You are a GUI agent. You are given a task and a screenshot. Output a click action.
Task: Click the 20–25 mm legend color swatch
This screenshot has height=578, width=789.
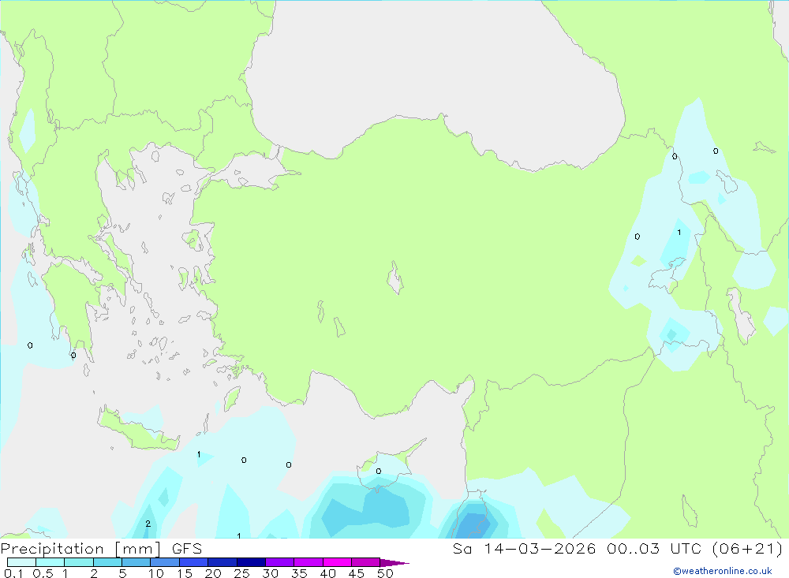point(222,562)
